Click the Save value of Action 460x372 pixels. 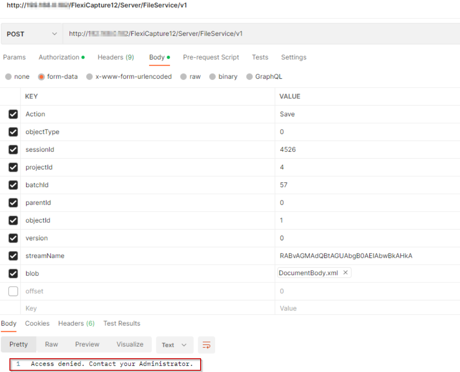pos(287,114)
